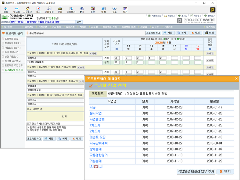Open the 옵션 options icon
240x180 pixels.
pos(92,10)
